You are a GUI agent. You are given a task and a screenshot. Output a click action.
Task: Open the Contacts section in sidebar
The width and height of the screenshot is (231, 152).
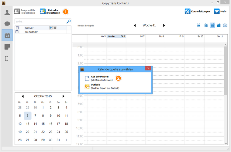click(7, 12)
